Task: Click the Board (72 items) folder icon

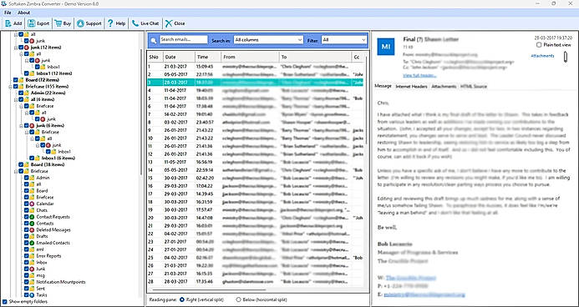Action: click(x=21, y=80)
